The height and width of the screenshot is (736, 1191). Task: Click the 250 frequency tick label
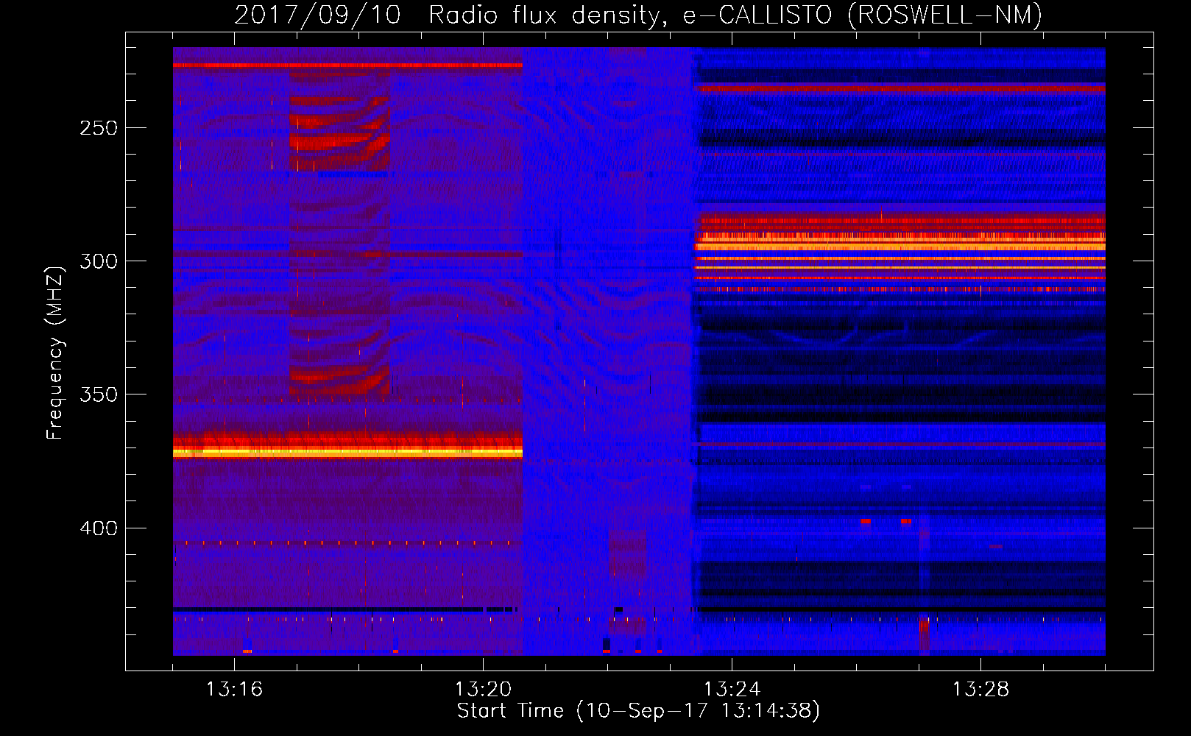click(x=99, y=128)
